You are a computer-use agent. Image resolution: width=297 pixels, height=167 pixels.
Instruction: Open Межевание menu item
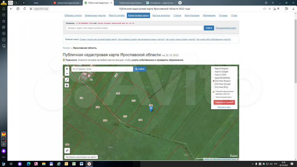click(x=209, y=16)
